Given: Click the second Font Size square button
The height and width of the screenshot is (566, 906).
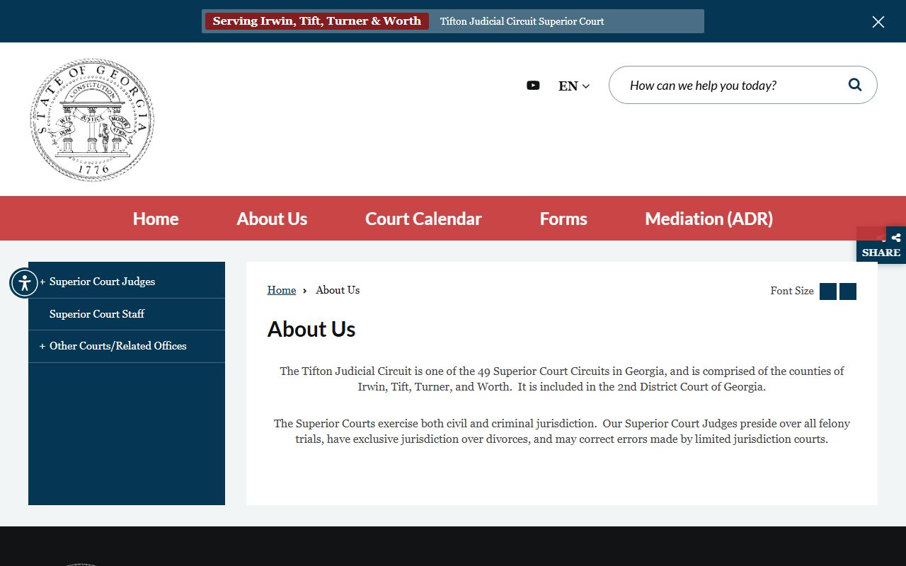Looking at the screenshot, I should [x=848, y=291].
